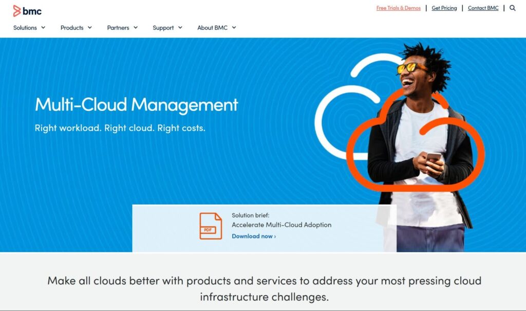Screen dimensions: 526x311
Task: Select Accelerate Multi-Cloud Adoption brief title
Action: (x=281, y=225)
